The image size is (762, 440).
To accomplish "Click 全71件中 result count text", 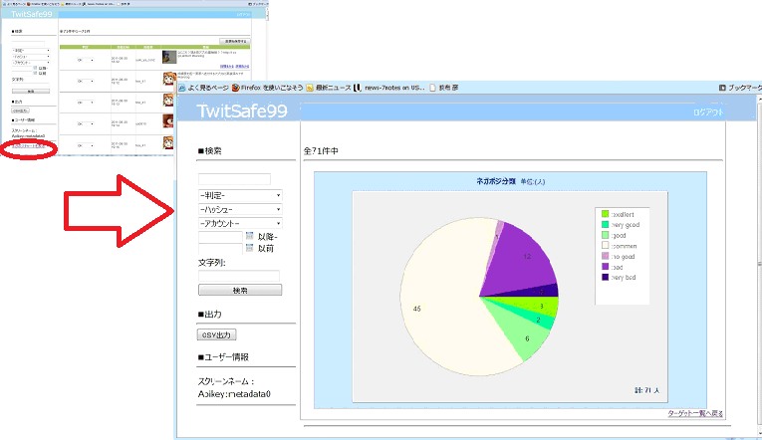I will tap(321, 151).
